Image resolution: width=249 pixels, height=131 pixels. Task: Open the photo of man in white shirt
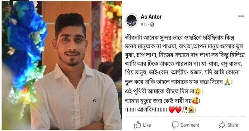pos(62,65)
